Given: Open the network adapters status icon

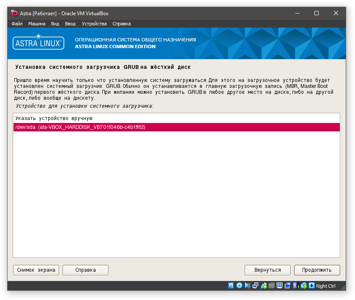Looking at the screenshot, I should pyautogui.click(x=256, y=286).
